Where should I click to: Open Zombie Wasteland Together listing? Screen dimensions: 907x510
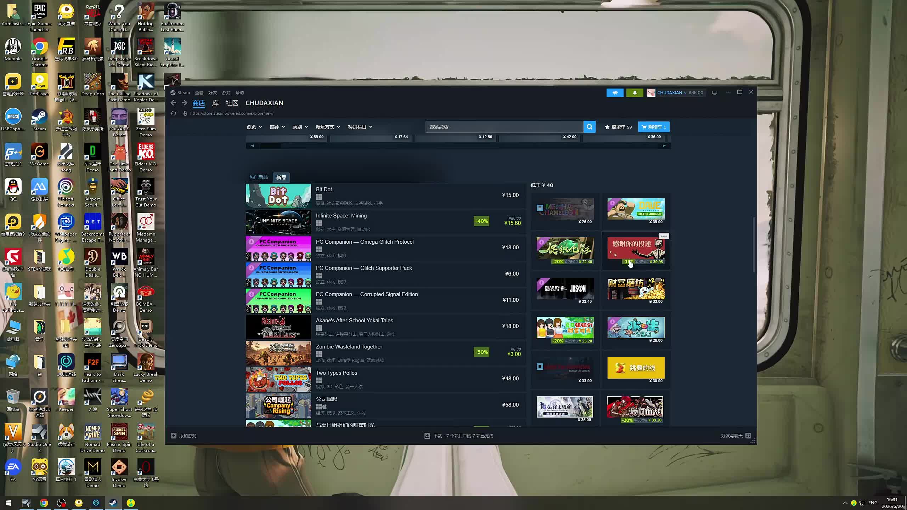(x=385, y=353)
